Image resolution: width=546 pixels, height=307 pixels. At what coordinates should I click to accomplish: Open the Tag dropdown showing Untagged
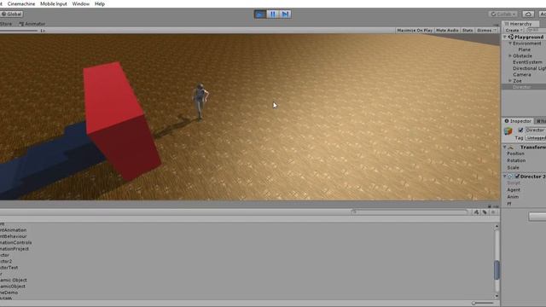[x=536, y=138]
